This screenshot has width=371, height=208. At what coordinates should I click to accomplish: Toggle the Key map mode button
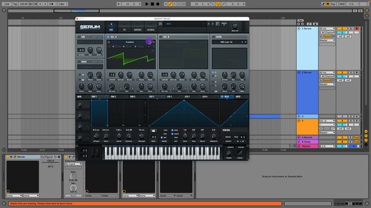click(333, 4)
